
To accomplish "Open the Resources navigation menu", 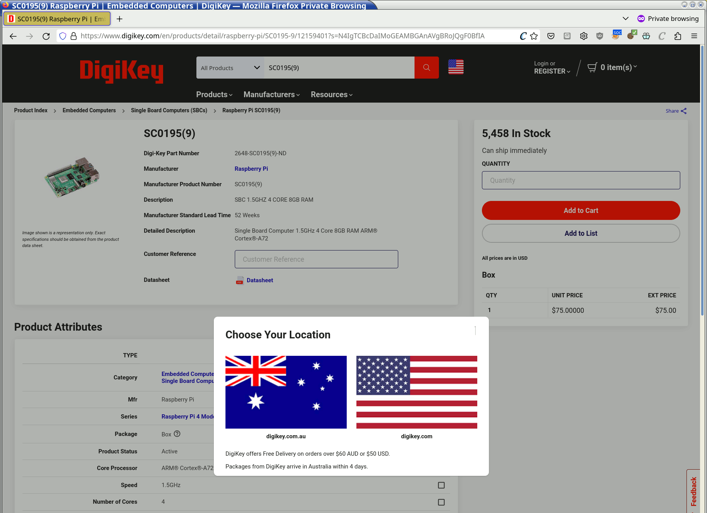I will pos(331,94).
